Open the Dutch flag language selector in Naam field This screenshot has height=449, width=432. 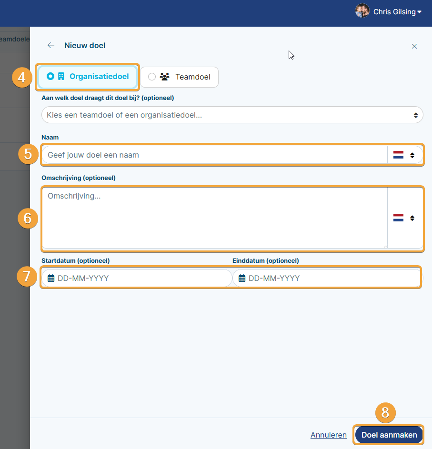(x=398, y=155)
